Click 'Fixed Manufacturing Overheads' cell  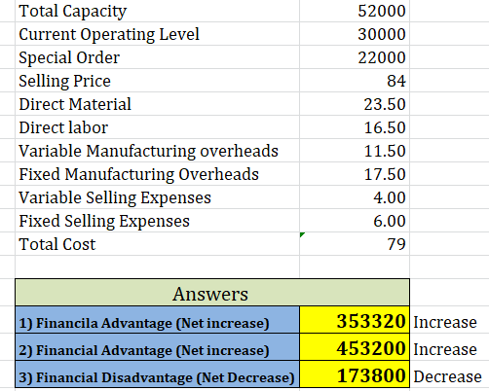pos(157,174)
